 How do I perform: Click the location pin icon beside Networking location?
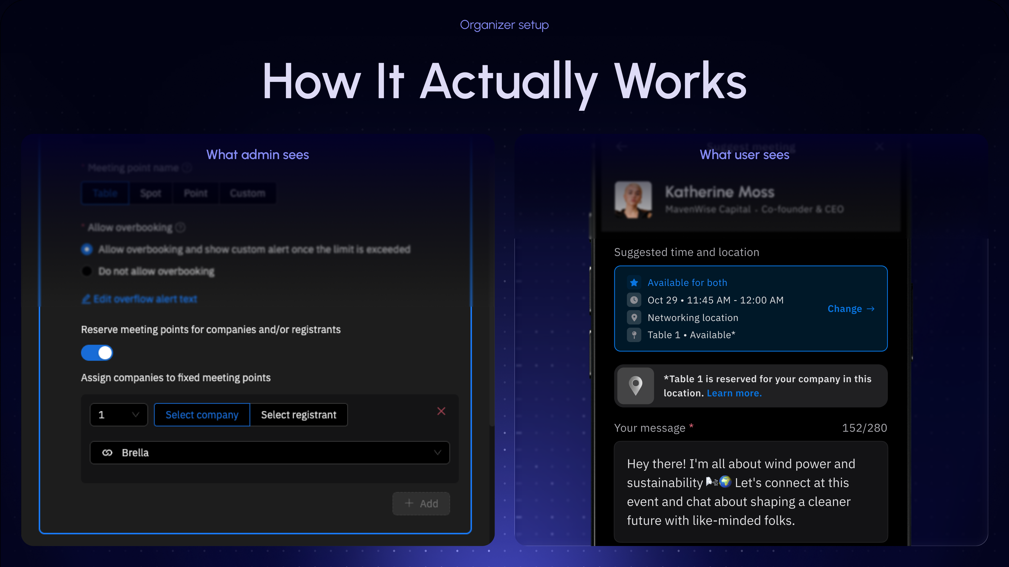point(634,317)
